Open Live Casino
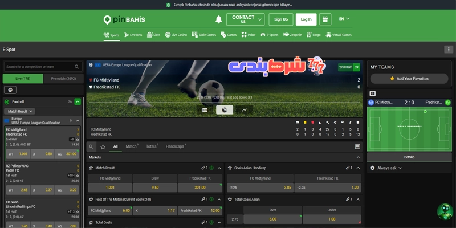Image resolution: width=456 pixels, height=228 pixels. (176, 35)
